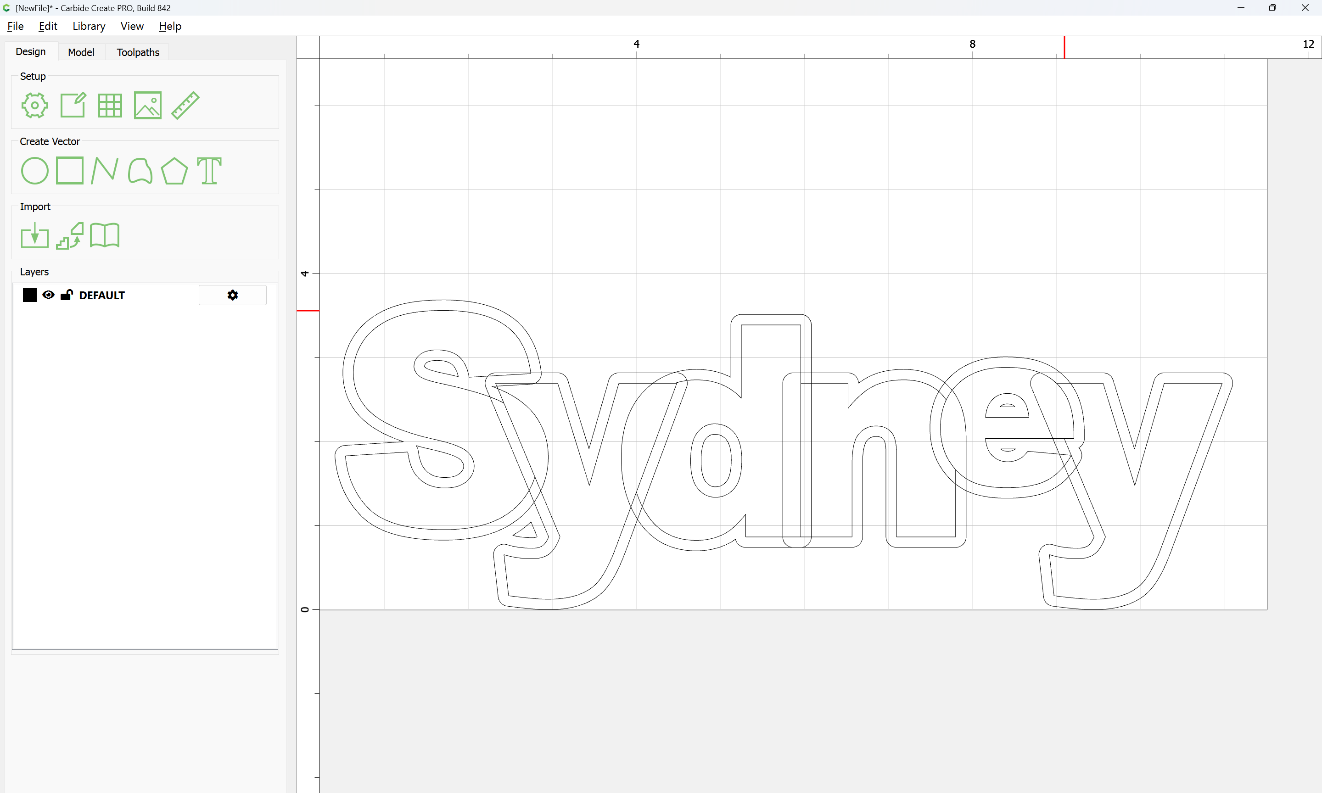
Task: Open DEFAULT layer settings gear button
Action: point(232,295)
